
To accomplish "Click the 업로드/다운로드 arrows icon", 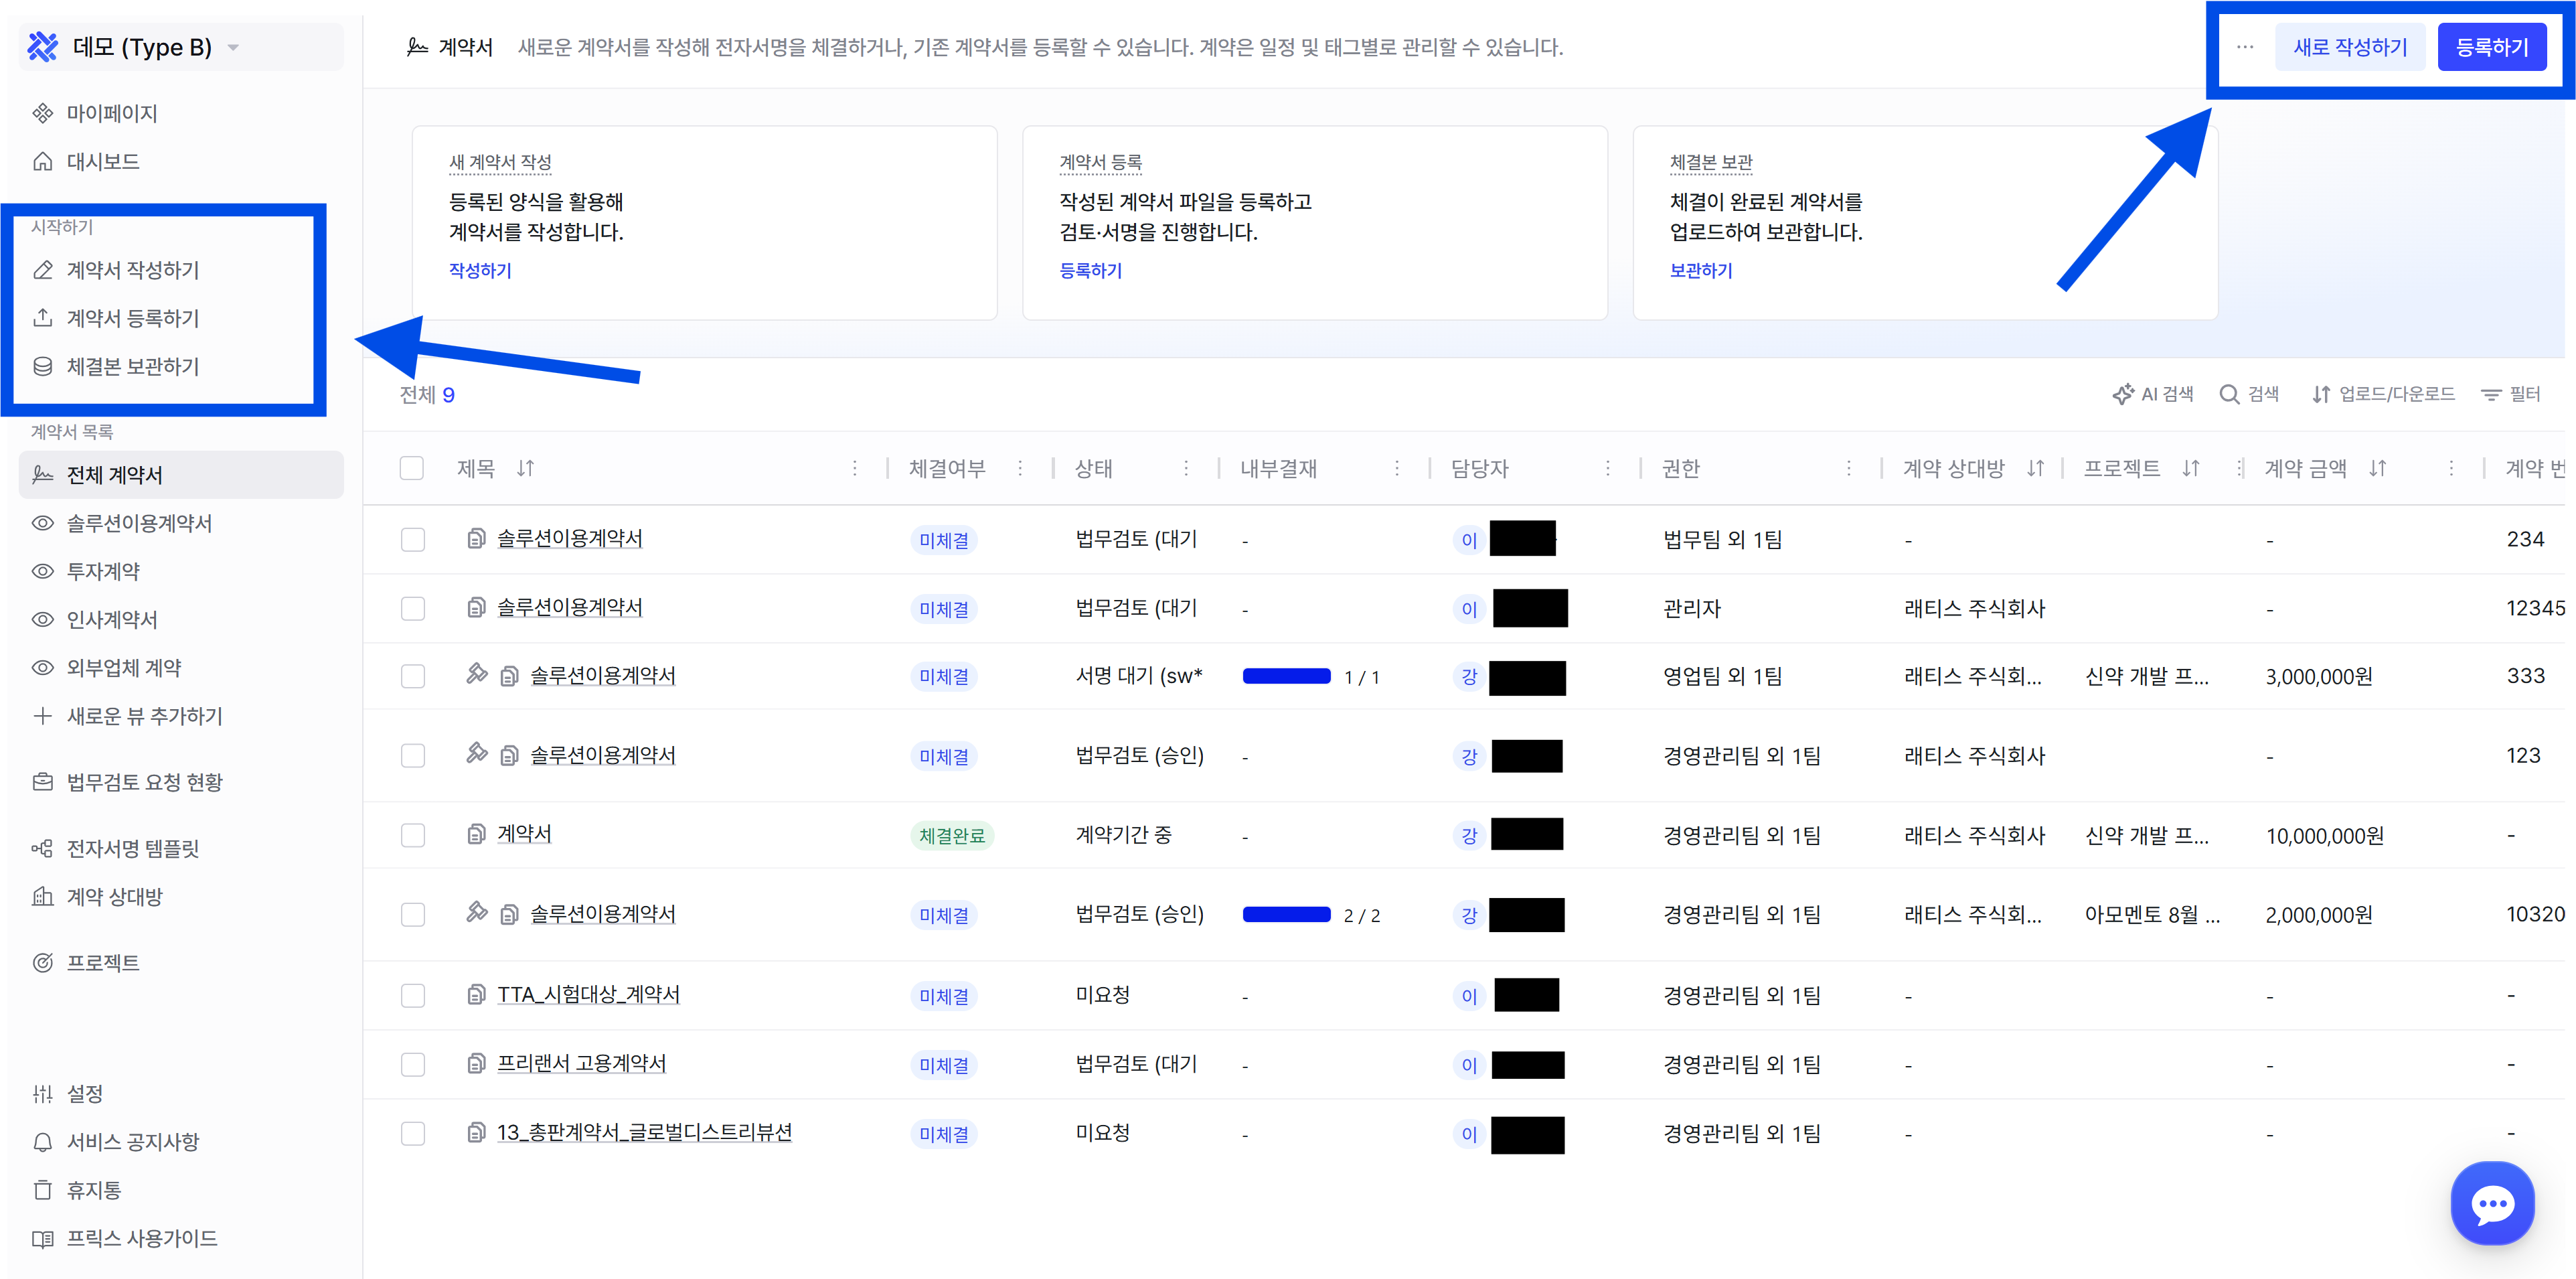I will coord(2321,394).
